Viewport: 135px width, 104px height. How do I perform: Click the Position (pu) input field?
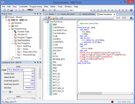pyautogui.click(x=29, y=73)
